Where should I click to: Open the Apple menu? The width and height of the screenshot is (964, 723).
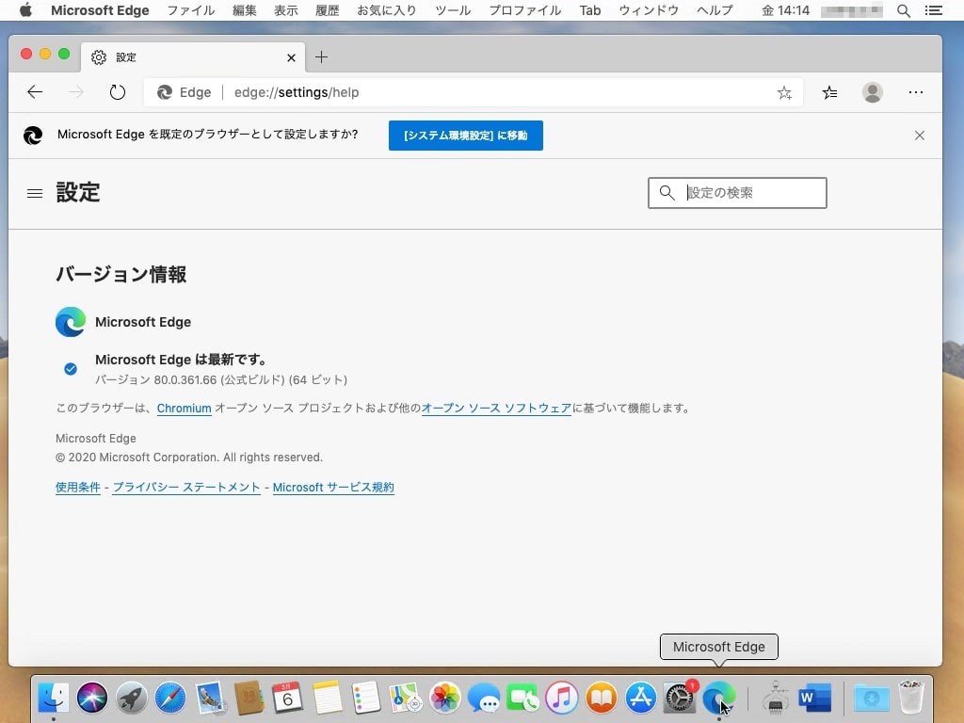pos(25,9)
